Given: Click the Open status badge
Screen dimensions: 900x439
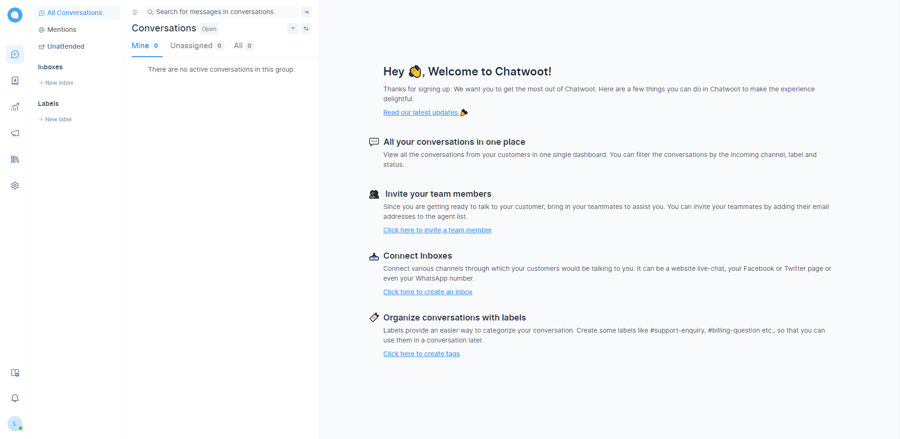Looking at the screenshot, I should 209,29.
